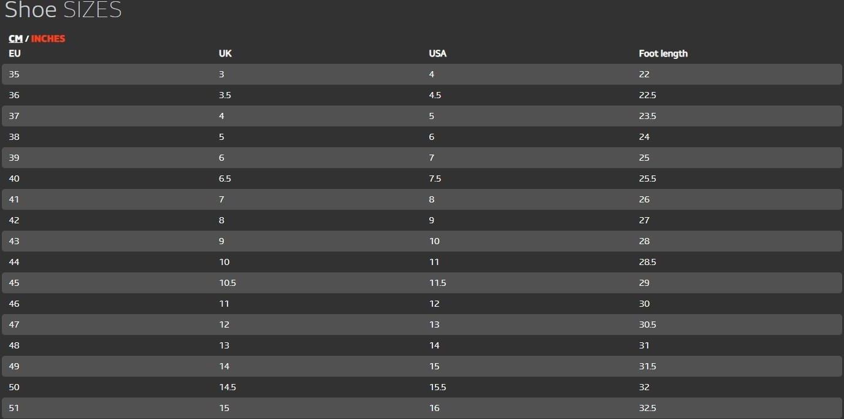Click foot length 30.5 value
This screenshot has width=844, height=419.
[647, 325]
